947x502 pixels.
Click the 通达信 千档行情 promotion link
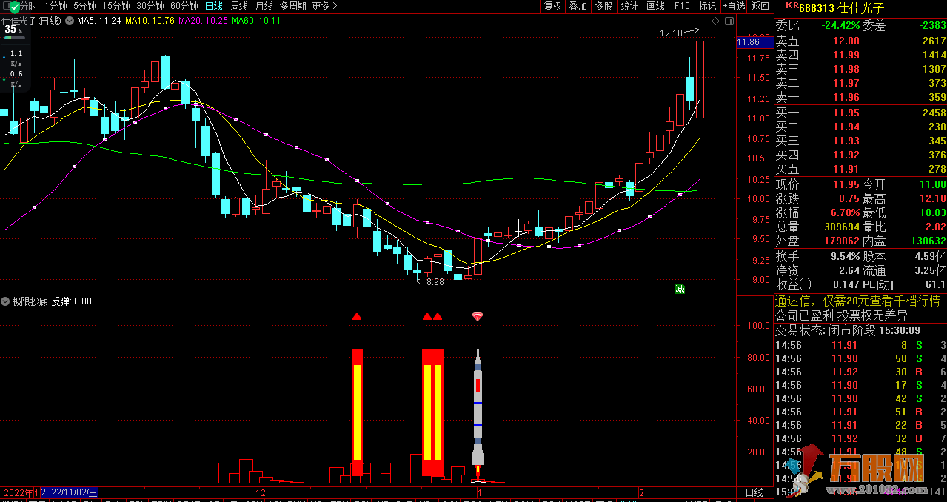coord(858,301)
